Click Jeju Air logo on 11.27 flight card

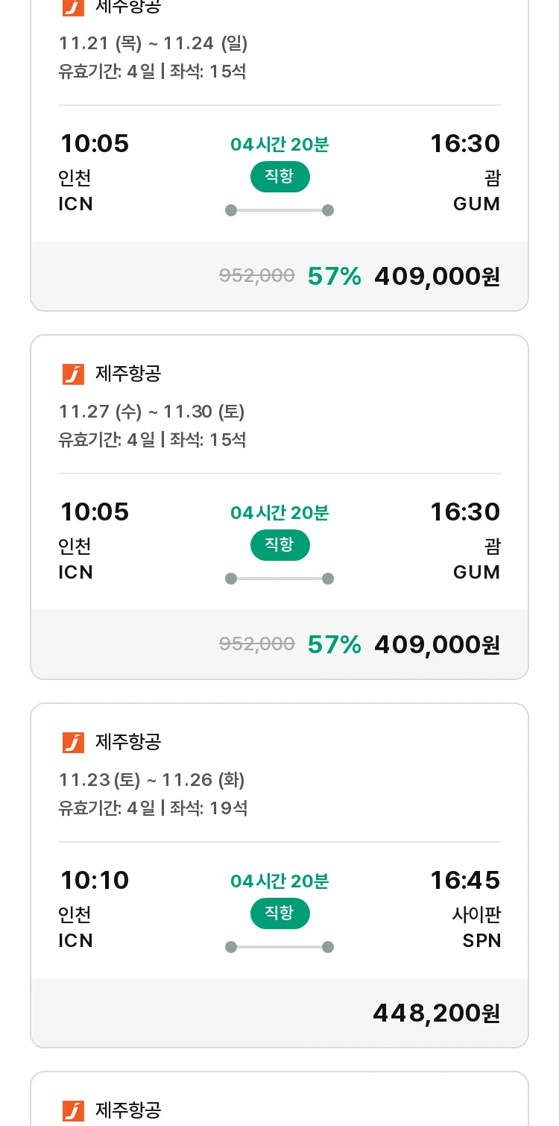click(x=73, y=374)
